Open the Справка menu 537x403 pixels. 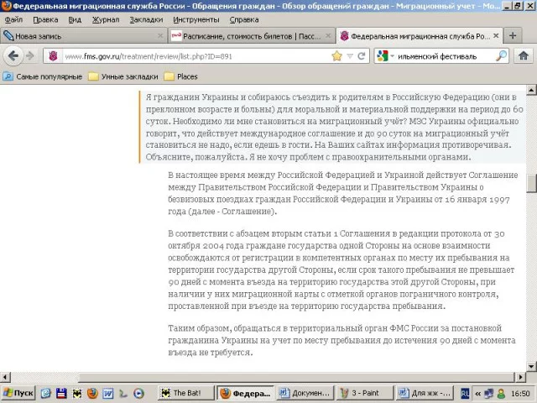click(x=244, y=20)
